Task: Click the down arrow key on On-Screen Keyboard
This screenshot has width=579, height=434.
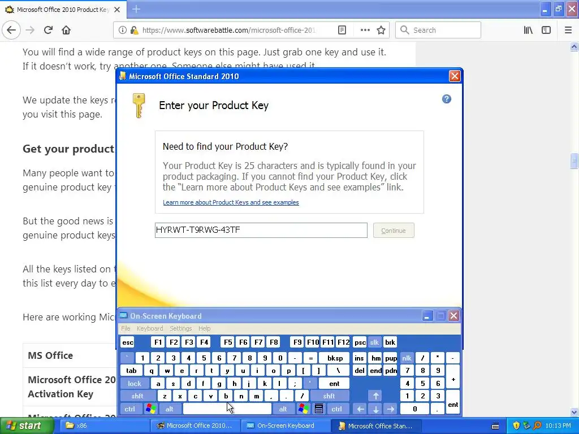Action: 375,409
